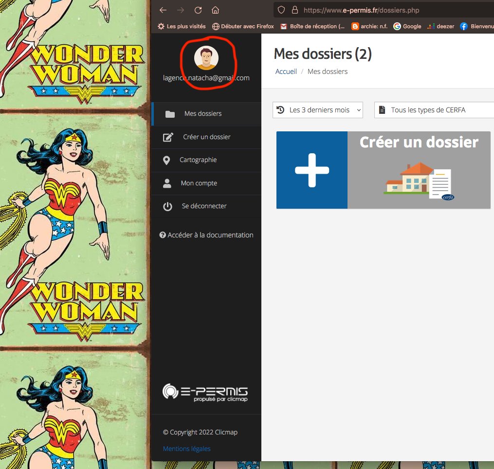494x469 pixels.
Task: Open the 'Les 3 derniers mois' dropdown
Action: tap(317, 110)
